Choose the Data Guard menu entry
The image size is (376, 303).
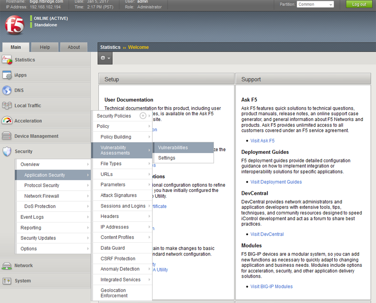[x=113, y=248]
